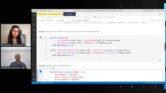
Task: Click '$.AccountNumber' in the JSON_VALUE line
Action: [92, 40]
